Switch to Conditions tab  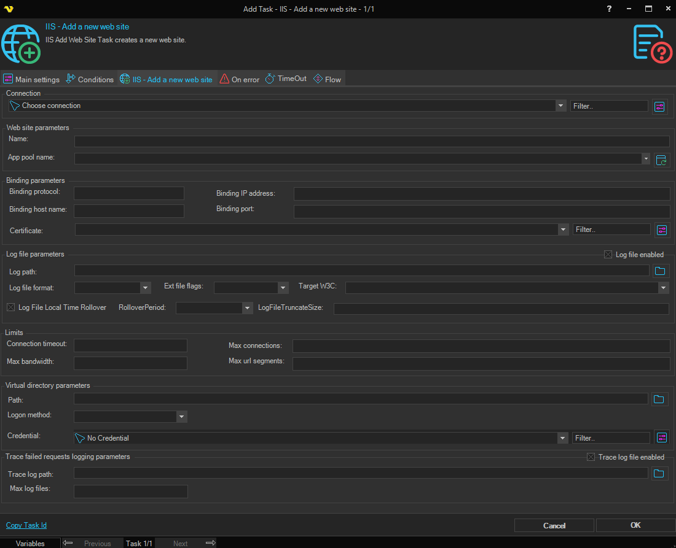pyautogui.click(x=90, y=79)
